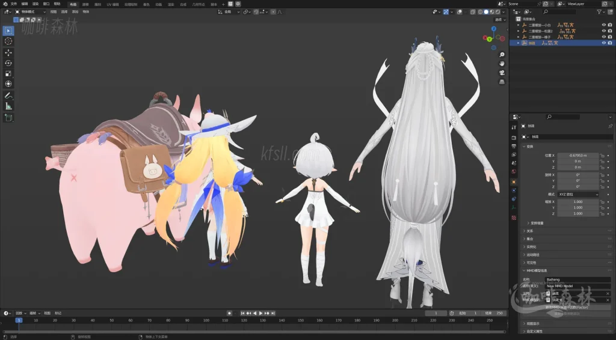Screen dimensions: 616x340
Task: Open the 文件 menu
Action: coord(14,4)
